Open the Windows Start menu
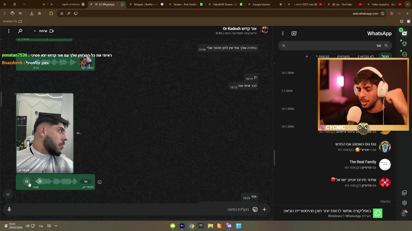 tap(239, 226)
